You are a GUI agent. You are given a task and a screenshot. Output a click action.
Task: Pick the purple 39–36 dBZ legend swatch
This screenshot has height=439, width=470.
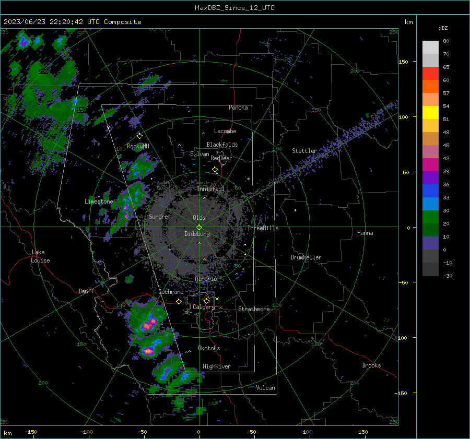coord(430,178)
